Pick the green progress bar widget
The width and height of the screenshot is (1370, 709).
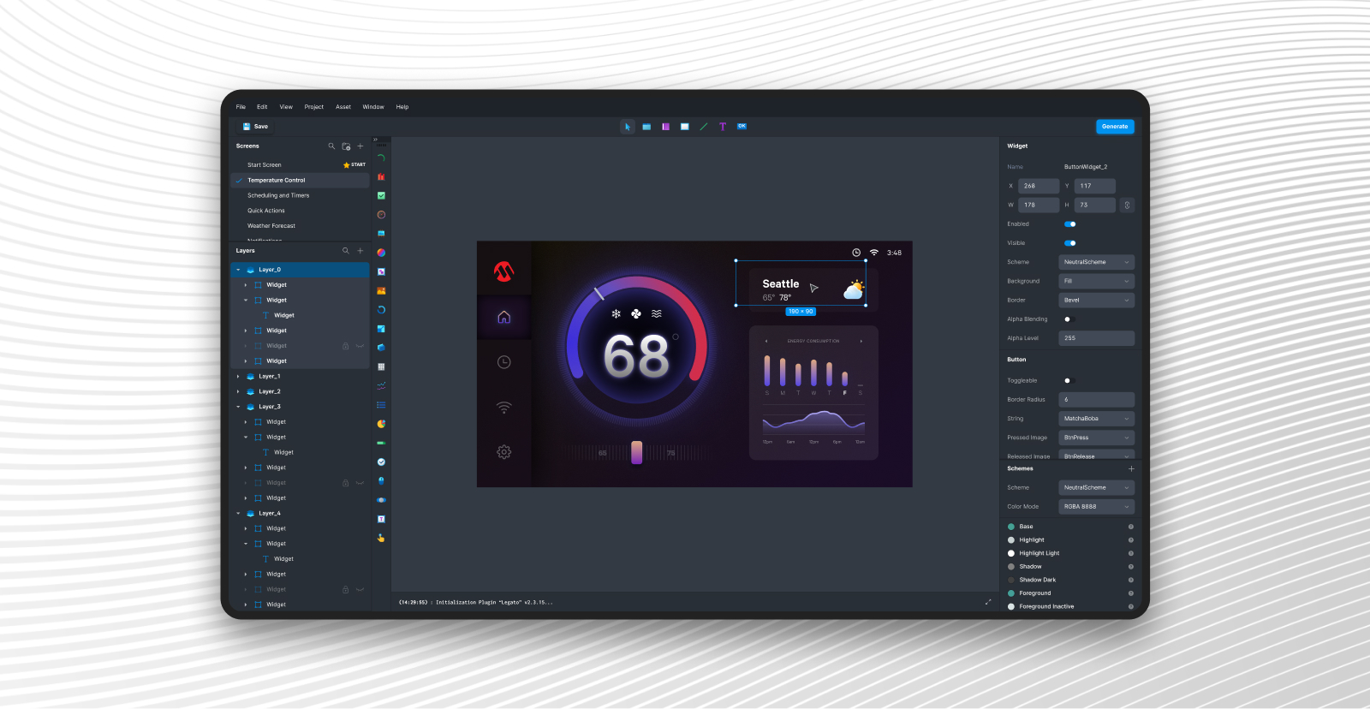click(x=381, y=443)
